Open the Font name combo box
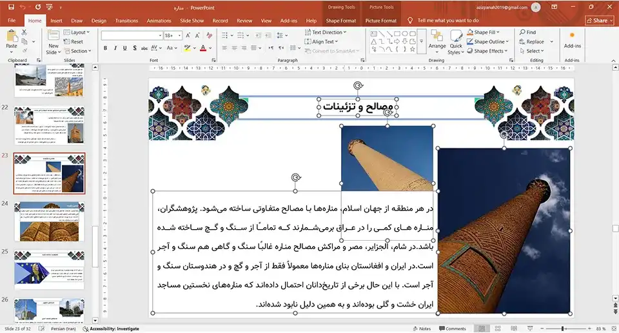The width and height of the screenshot is (619, 333). tap(132, 35)
